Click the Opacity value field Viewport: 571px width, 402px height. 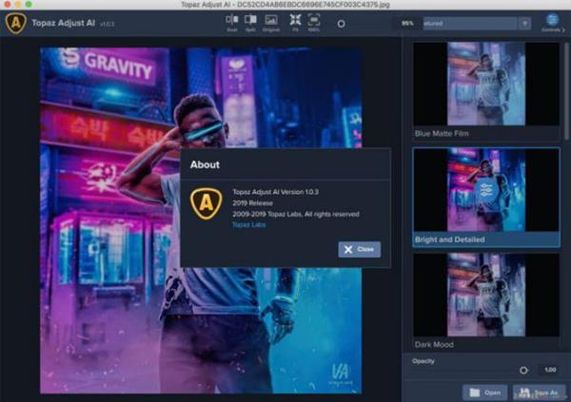click(549, 370)
